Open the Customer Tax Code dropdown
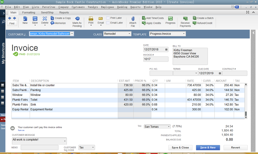 pyautogui.click(x=93, y=147)
